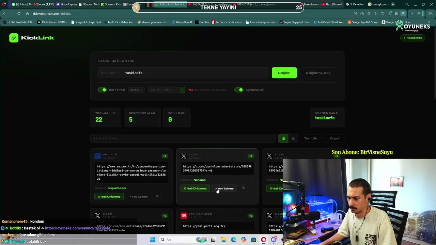
Task: Open Microsoft Store from taskbar
Action: [x=253, y=240]
